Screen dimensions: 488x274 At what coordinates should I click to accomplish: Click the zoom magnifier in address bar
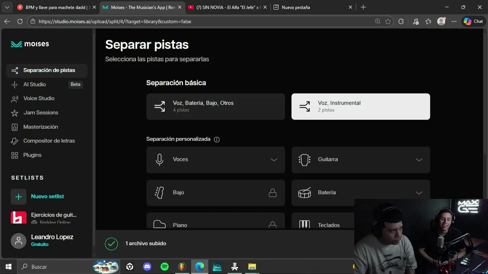click(x=377, y=21)
